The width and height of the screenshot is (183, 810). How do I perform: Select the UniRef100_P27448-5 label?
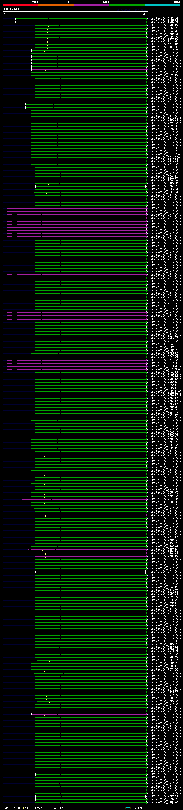point(166,360)
